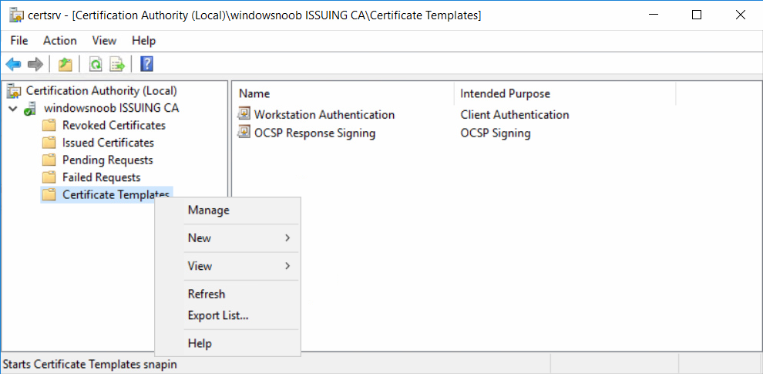Collapse the windowsnoob ISSUING CA node
This screenshot has width=763, height=374.
coord(13,108)
